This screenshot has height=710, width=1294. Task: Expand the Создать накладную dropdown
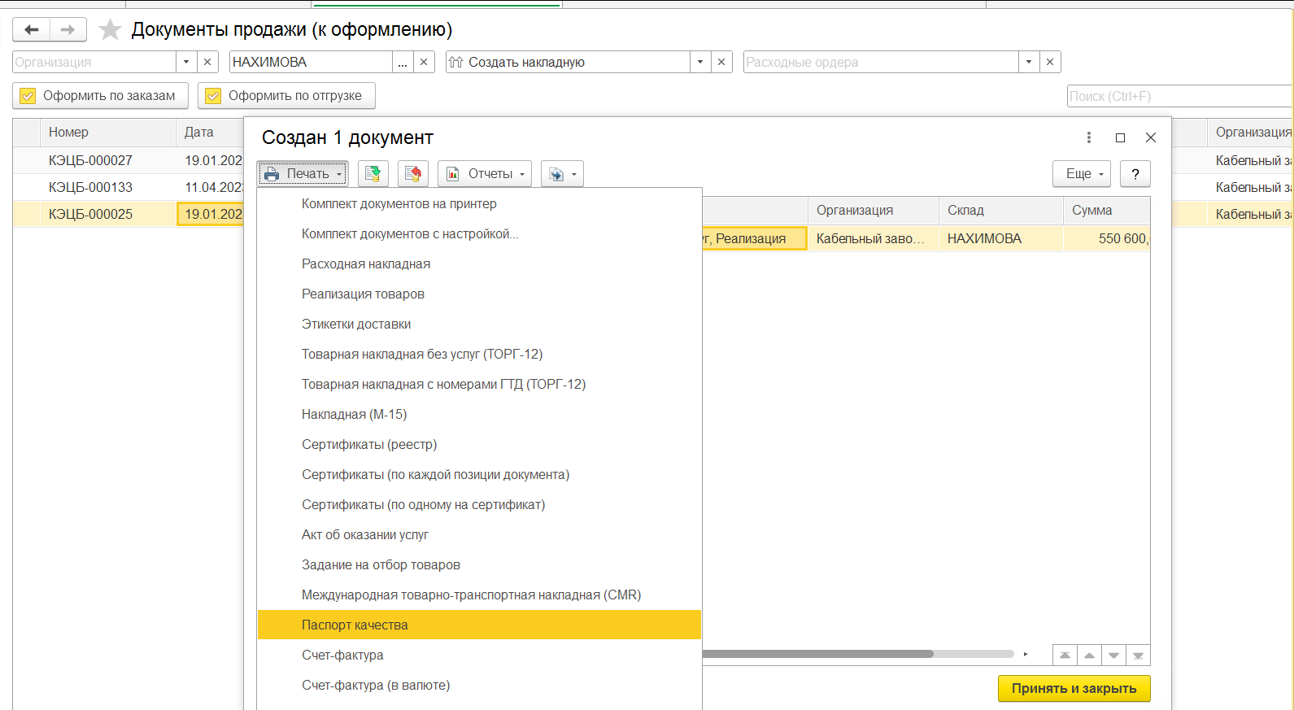[700, 62]
